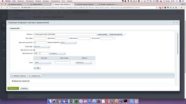186x104 pixels.
Task: Open Microsoft Word from the dock
Action: pyautogui.click(x=67, y=101)
